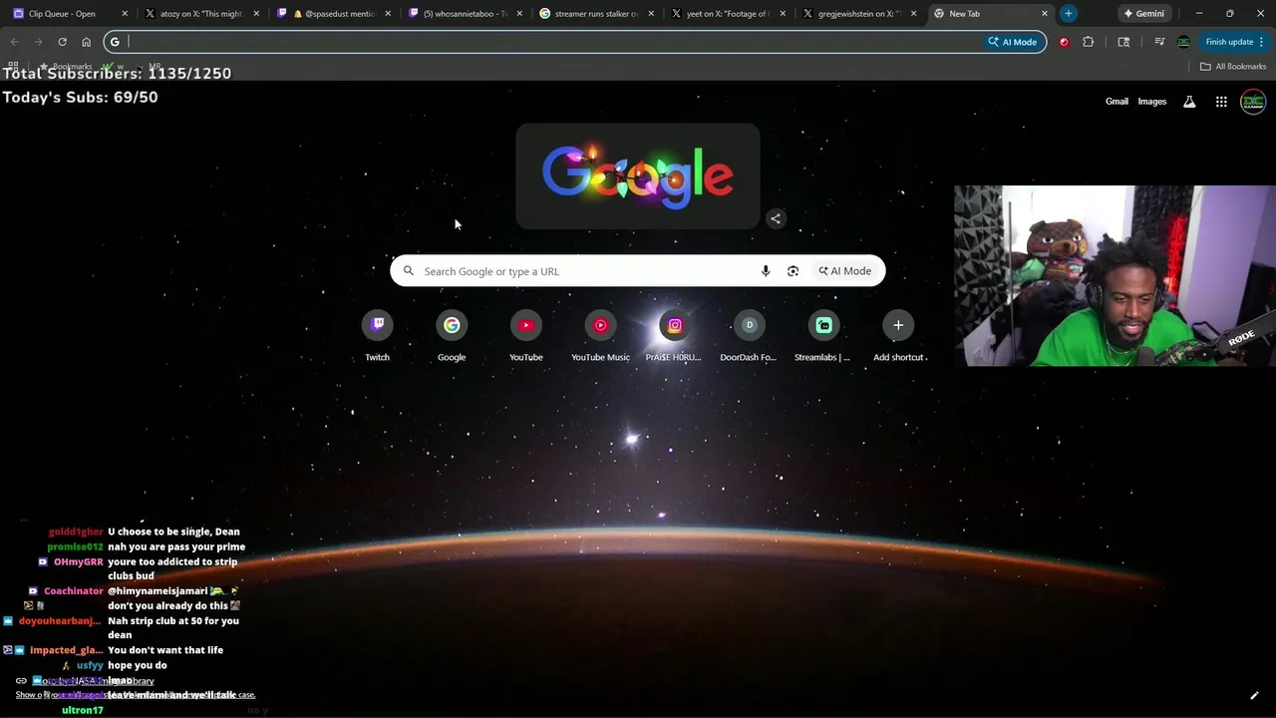Share the Google doodle

point(776,219)
